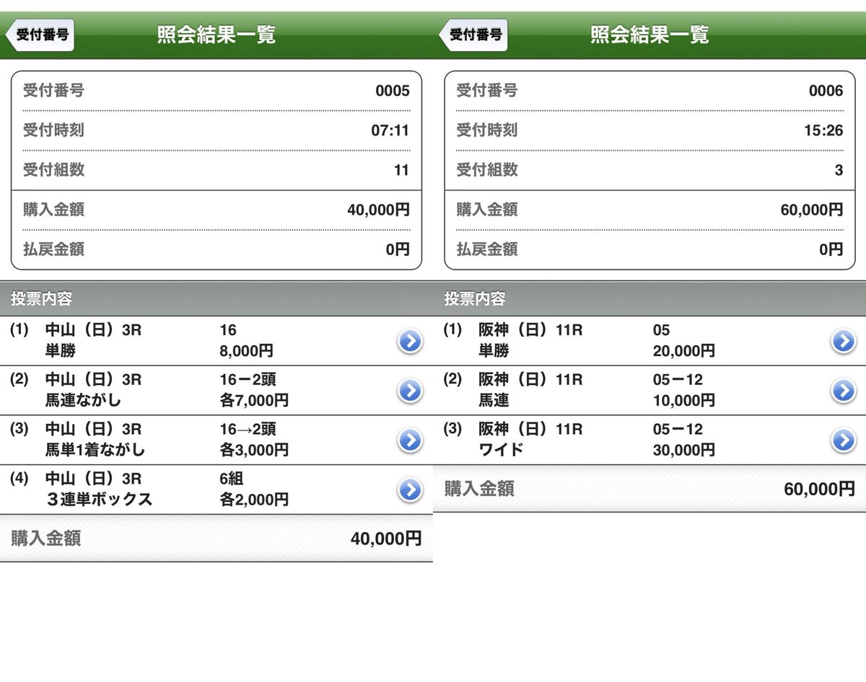Select left panel title 照会結果一覧
Screen dimensions: 866x682
coord(216,35)
